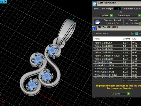Select the White Gold:14K PdW row
The width and height of the screenshot is (141, 106).
(117, 75)
